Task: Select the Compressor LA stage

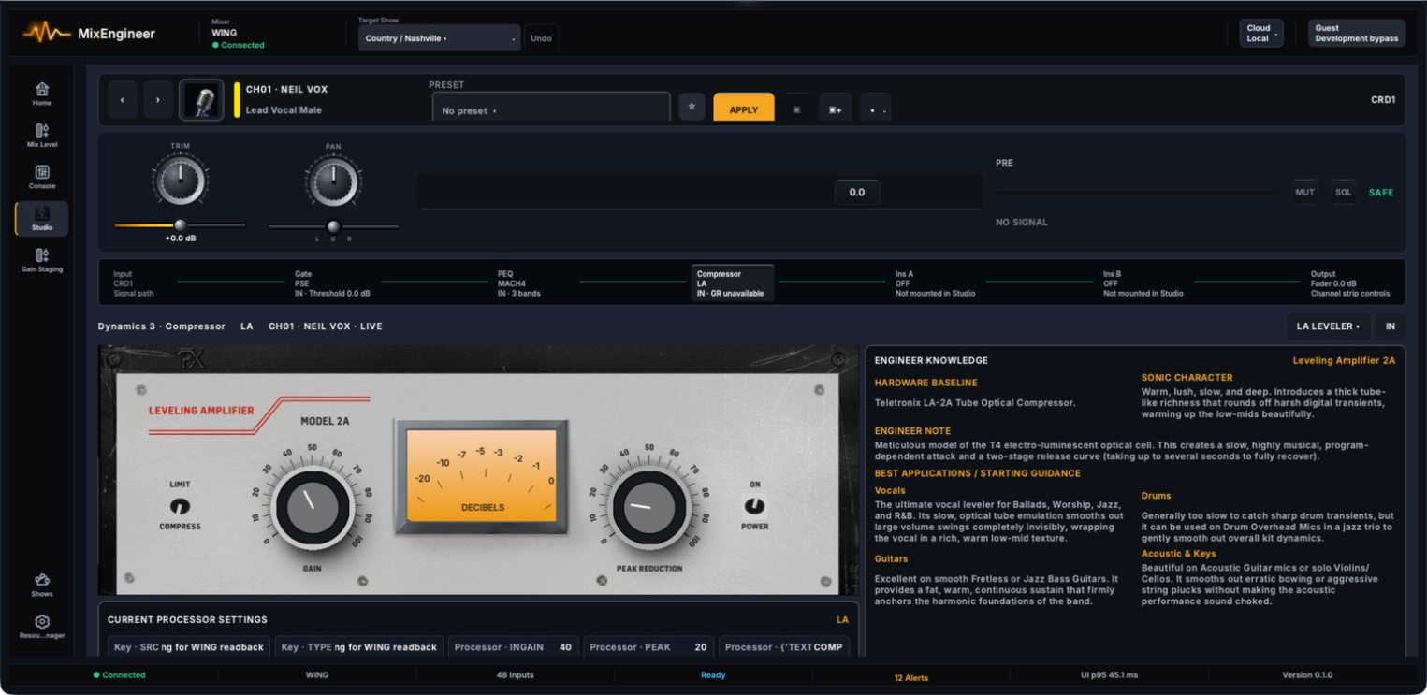Action: click(733, 283)
